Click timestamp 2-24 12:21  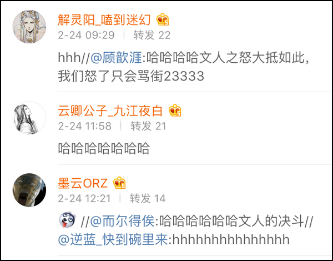coord(84,198)
